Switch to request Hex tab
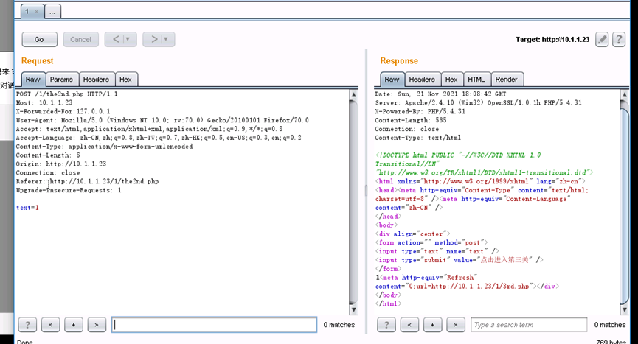638x344 pixels. tap(125, 80)
